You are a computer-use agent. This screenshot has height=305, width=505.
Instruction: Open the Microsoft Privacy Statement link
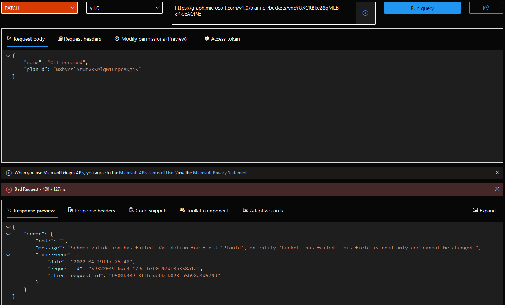[x=220, y=172]
